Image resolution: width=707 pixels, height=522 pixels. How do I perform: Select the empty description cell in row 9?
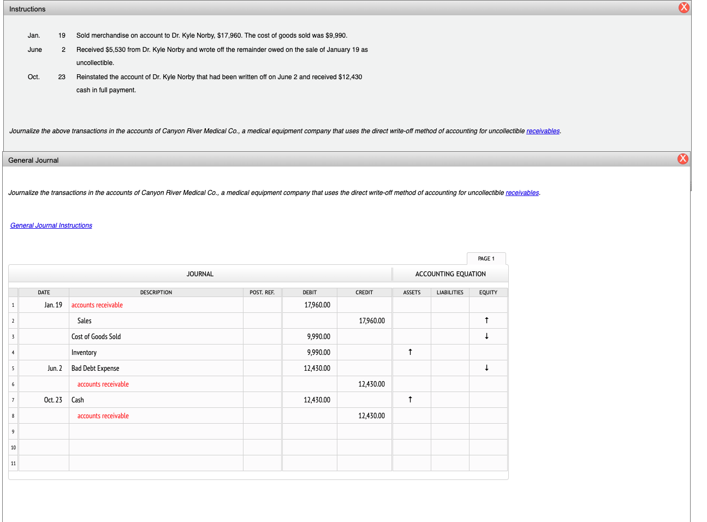pos(156,432)
